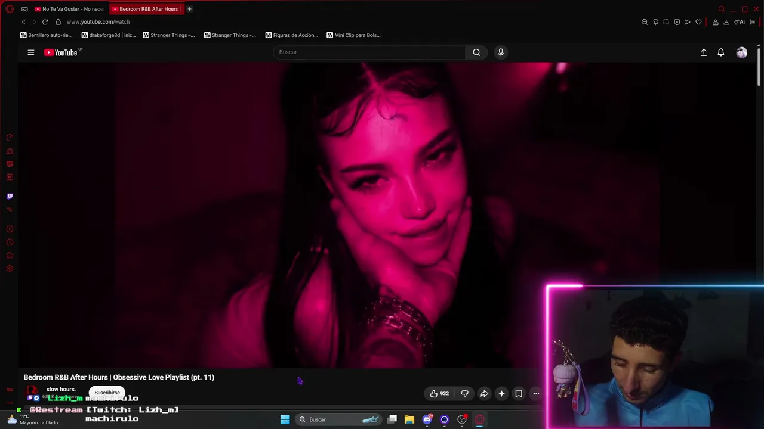Like the video with 932 likes

coord(439,394)
